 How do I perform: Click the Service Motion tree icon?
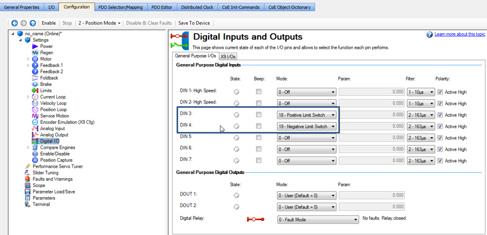click(35, 116)
